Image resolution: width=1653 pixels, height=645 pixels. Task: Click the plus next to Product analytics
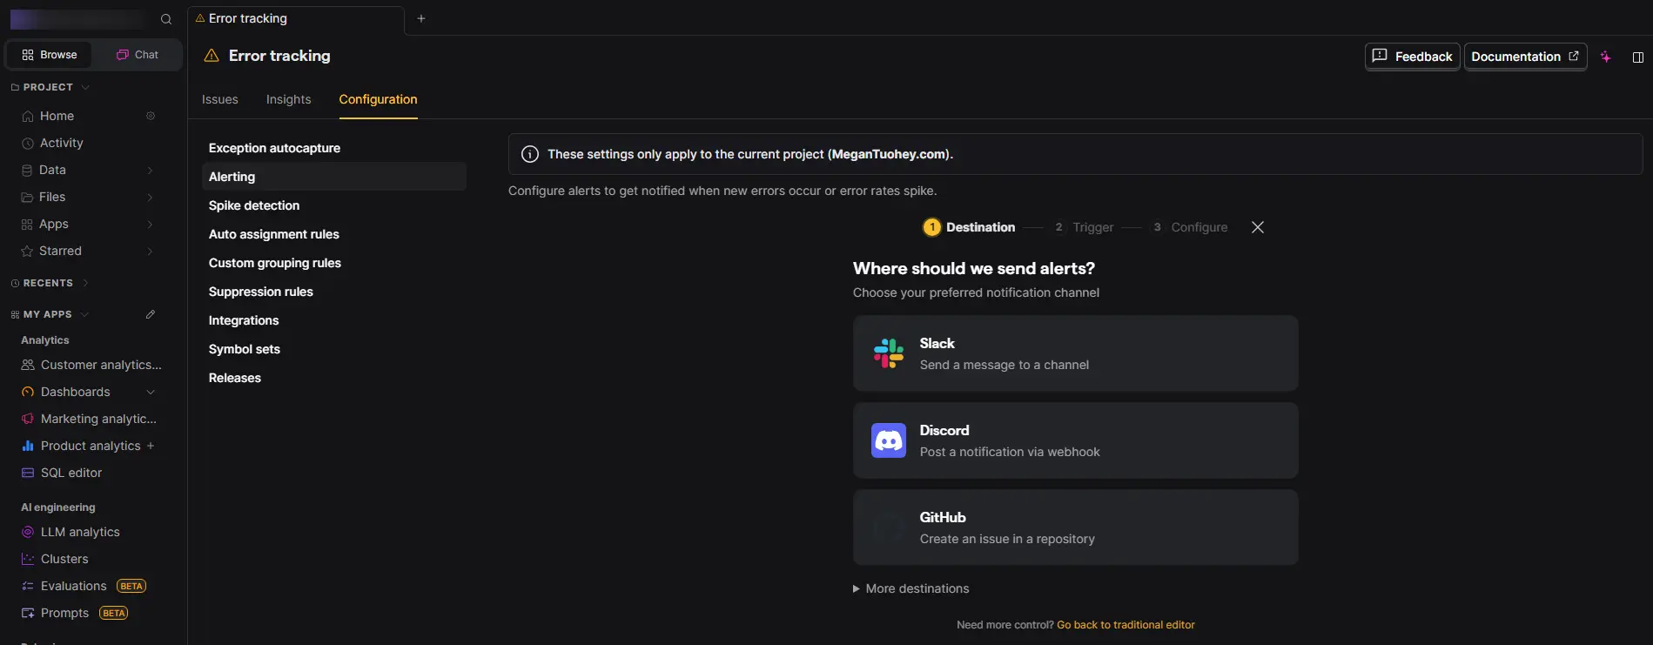click(x=151, y=446)
